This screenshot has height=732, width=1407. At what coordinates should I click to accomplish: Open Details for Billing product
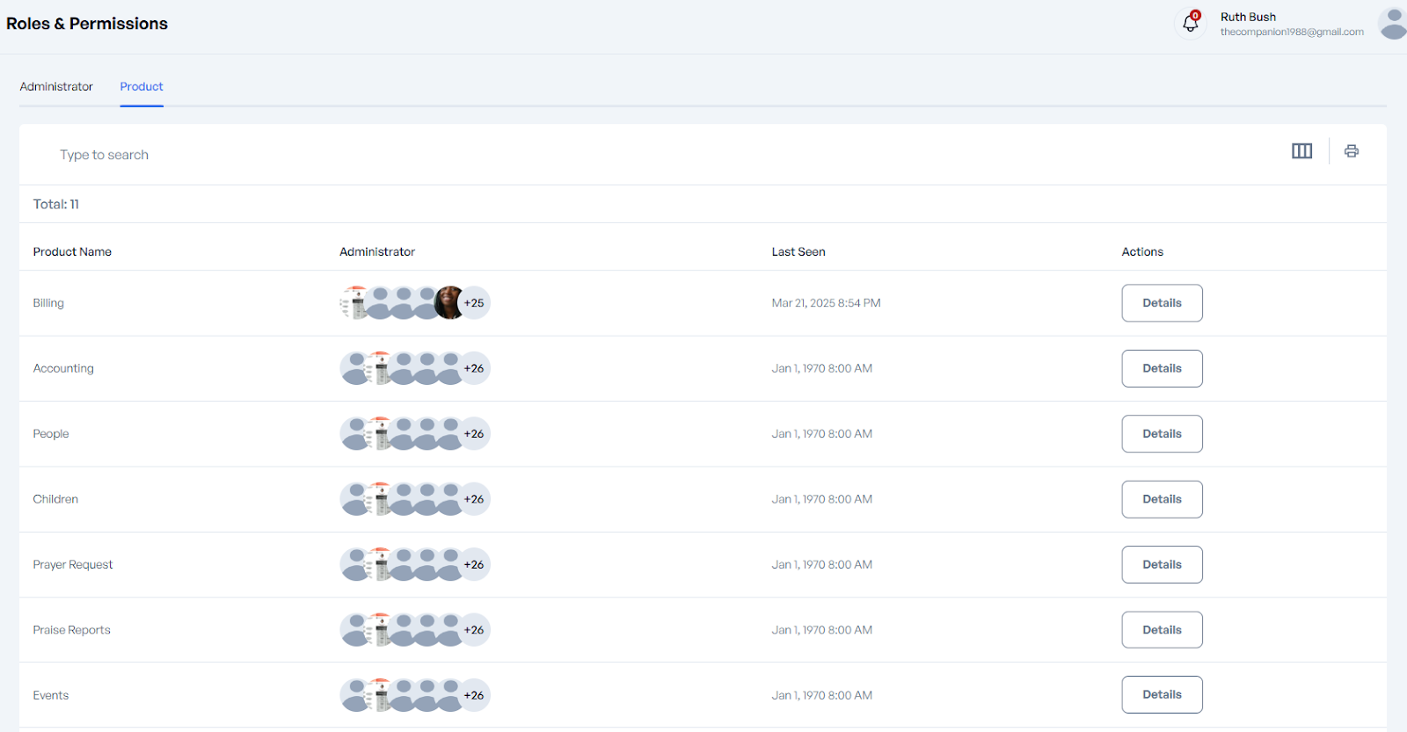point(1162,303)
